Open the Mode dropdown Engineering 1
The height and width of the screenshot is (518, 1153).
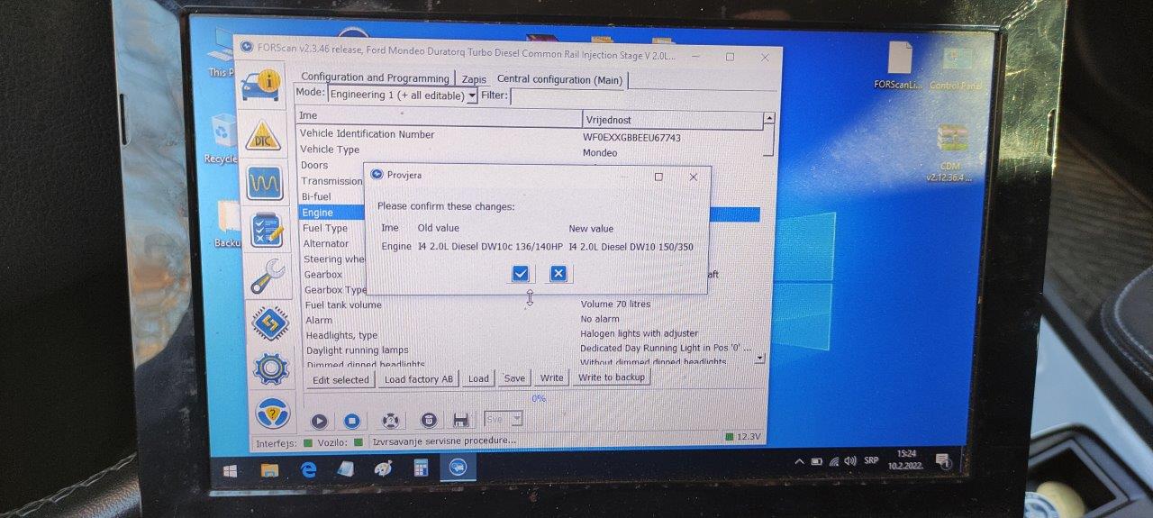pyautogui.click(x=402, y=95)
